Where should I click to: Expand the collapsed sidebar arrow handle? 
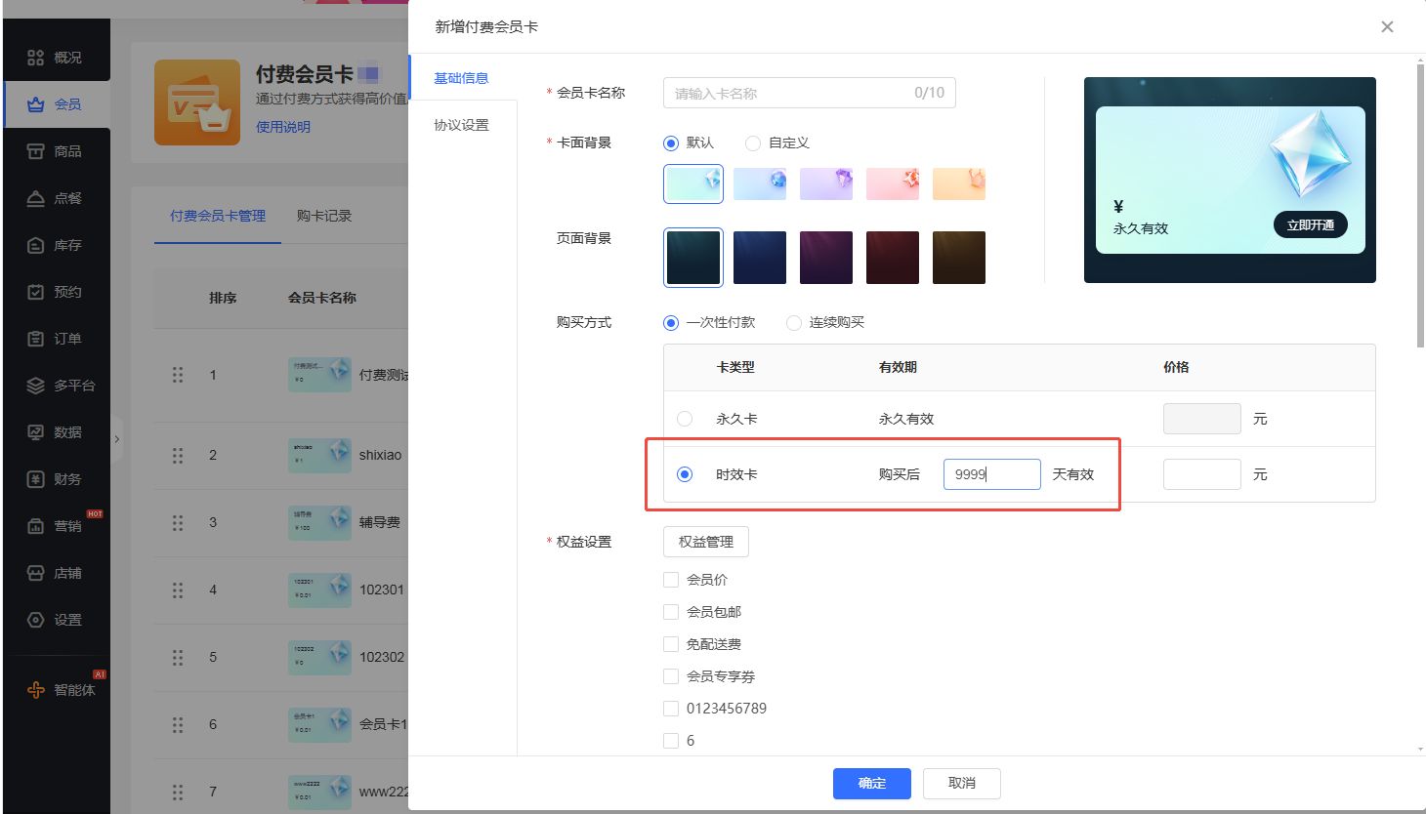click(x=116, y=439)
